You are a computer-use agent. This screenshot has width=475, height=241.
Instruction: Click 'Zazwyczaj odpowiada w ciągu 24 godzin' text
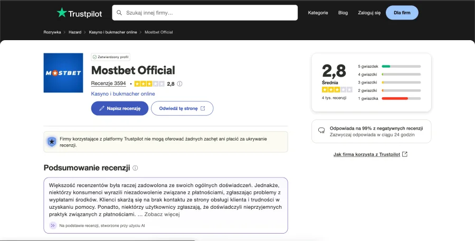[x=372, y=135]
